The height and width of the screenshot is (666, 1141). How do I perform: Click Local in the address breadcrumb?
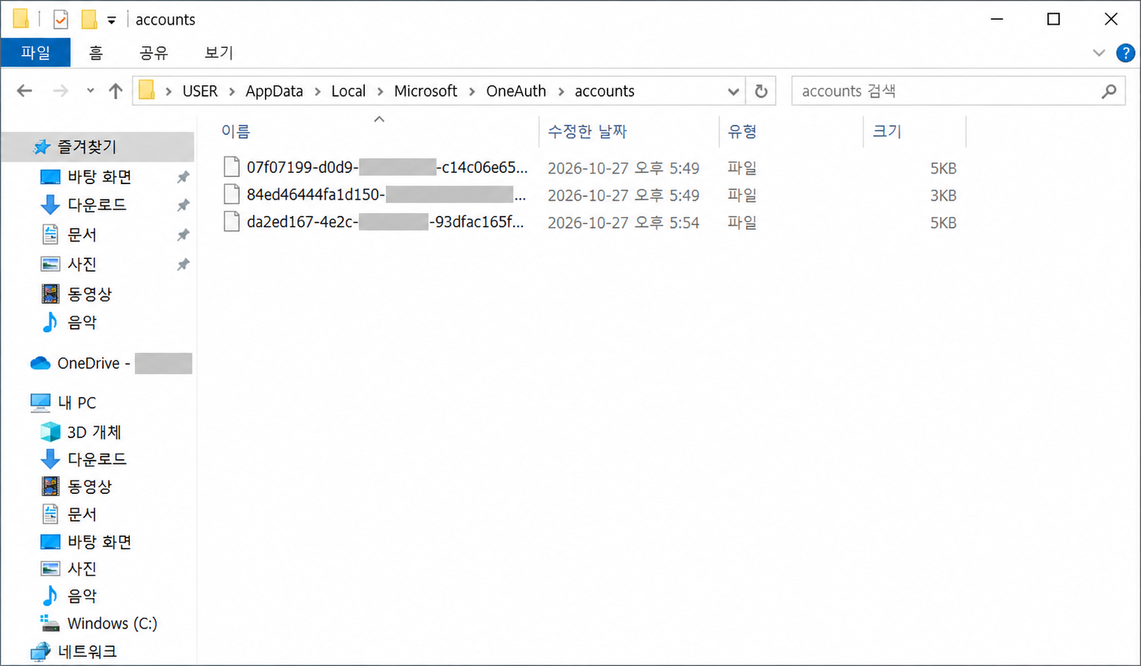348,91
